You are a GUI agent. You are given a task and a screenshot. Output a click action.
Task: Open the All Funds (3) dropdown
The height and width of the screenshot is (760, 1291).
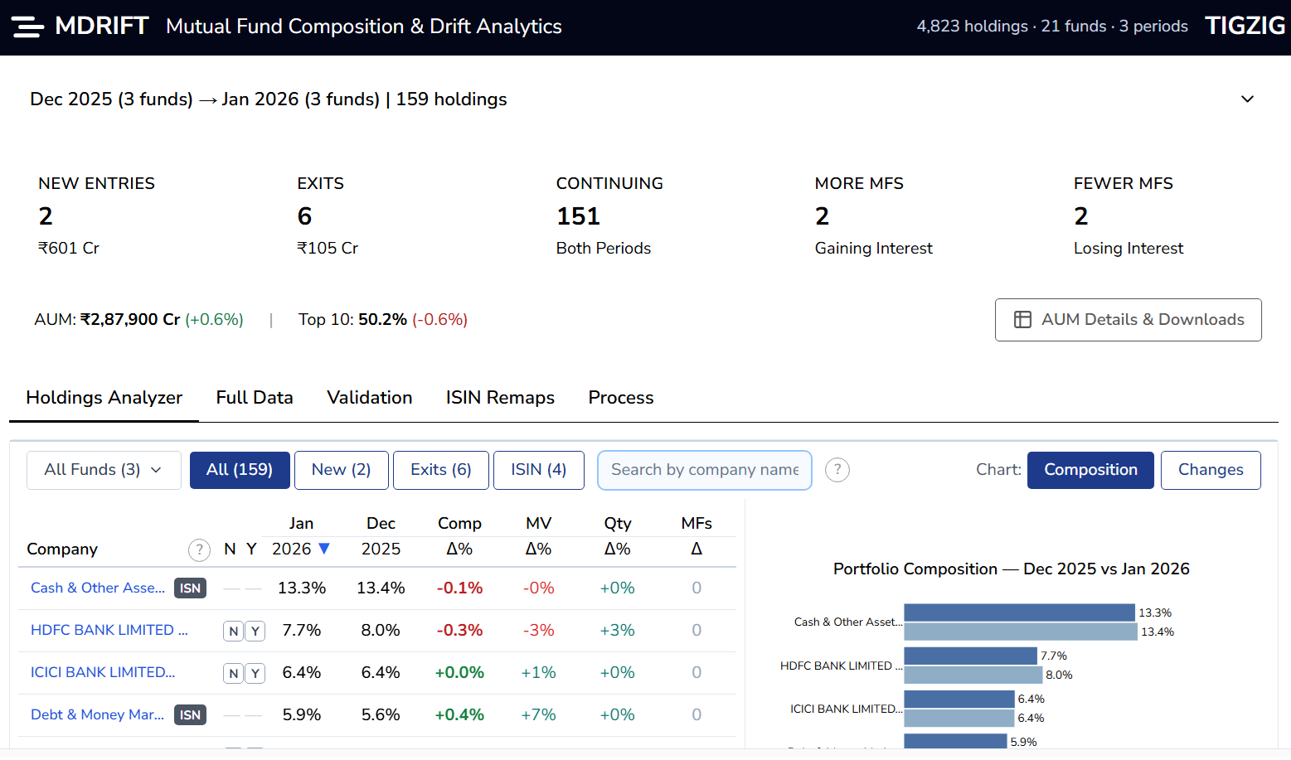[104, 470]
